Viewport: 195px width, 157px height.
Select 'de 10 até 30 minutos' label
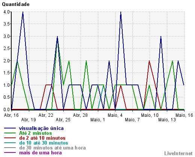tap(43, 143)
